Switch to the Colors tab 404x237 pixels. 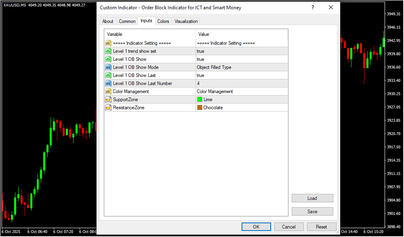(163, 21)
